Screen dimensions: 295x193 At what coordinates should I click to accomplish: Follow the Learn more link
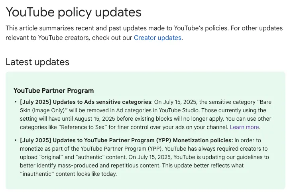(x=244, y=127)
